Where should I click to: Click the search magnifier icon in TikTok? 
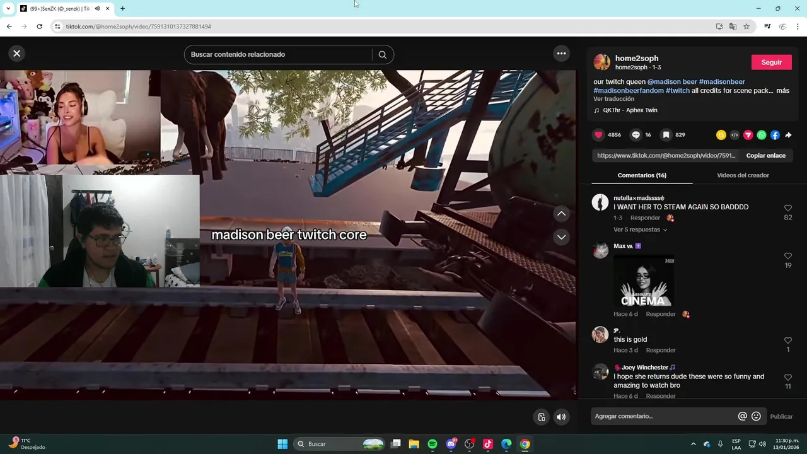click(382, 54)
